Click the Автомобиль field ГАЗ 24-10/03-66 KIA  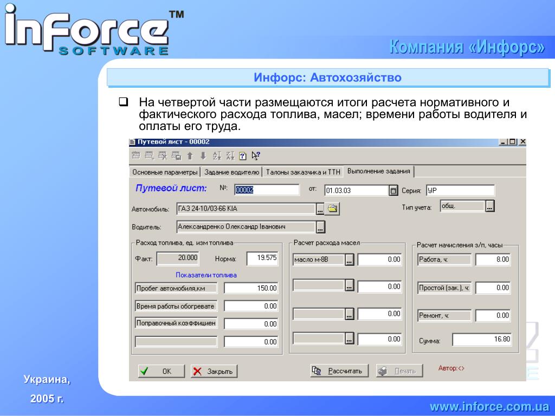tap(246, 209)
